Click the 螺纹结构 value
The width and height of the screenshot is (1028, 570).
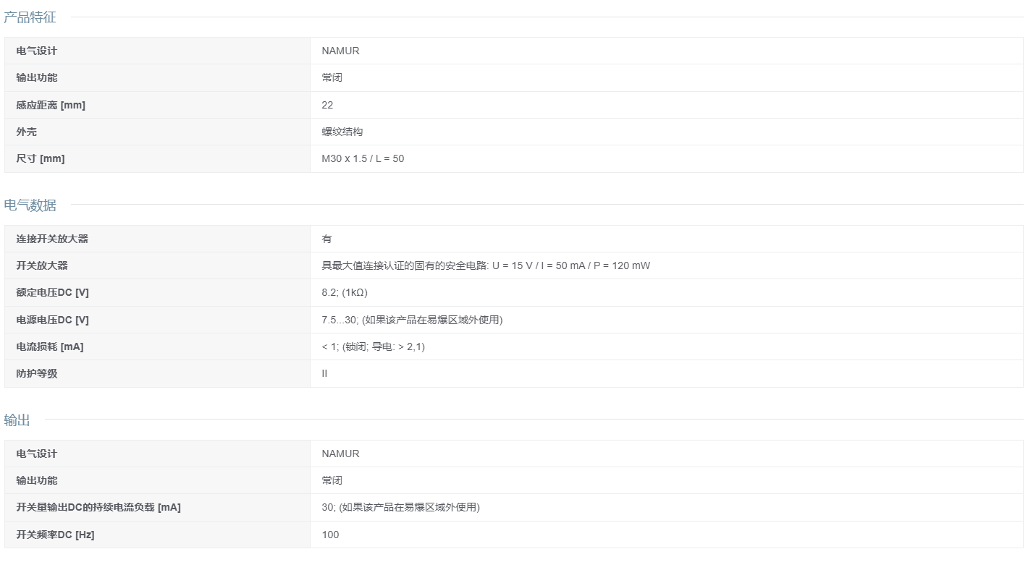click(x=342, y=132)
